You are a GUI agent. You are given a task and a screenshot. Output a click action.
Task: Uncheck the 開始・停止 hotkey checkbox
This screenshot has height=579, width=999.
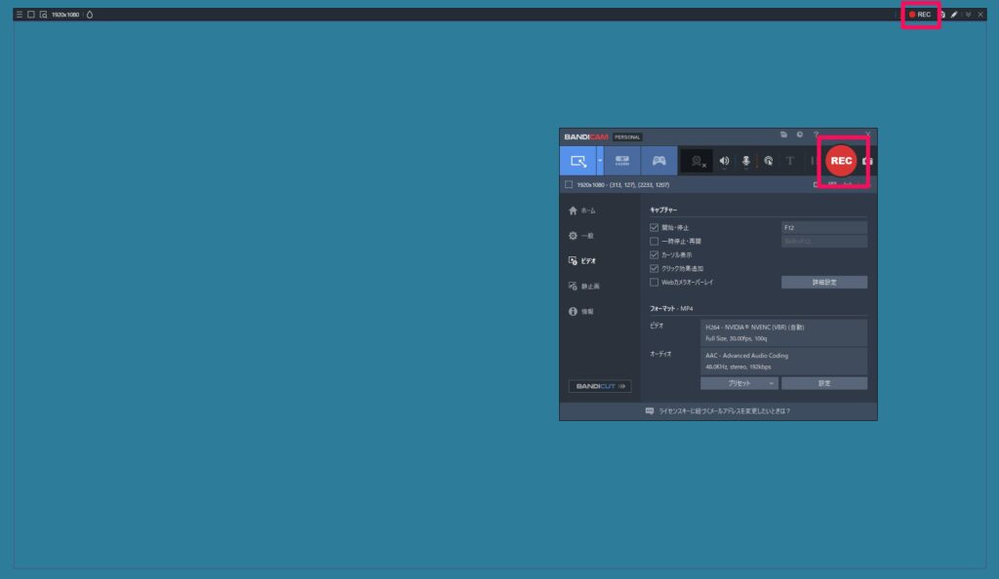pos(655,227)
